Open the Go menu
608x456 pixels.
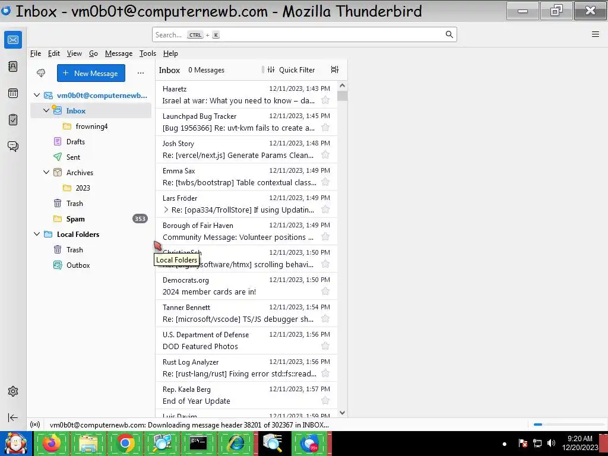click(93, 53)
